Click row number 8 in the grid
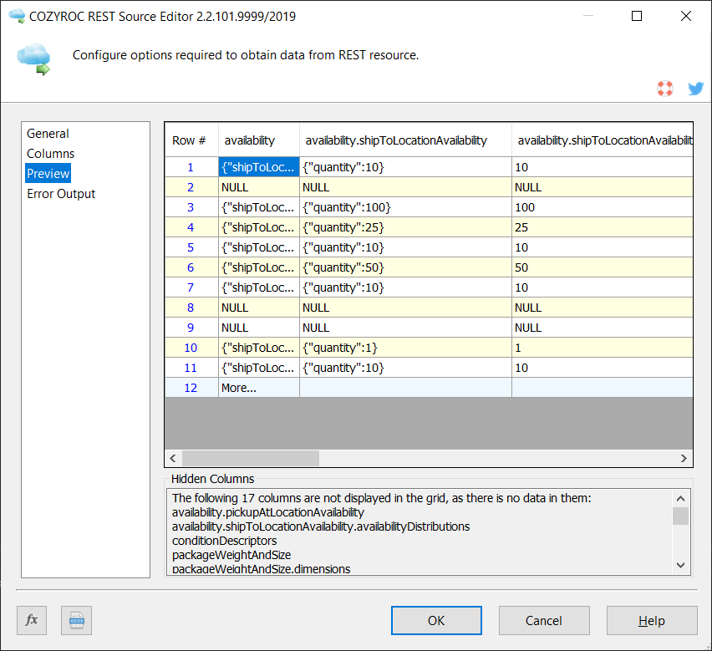Screen dimensions: 712x651 [191, 308]
